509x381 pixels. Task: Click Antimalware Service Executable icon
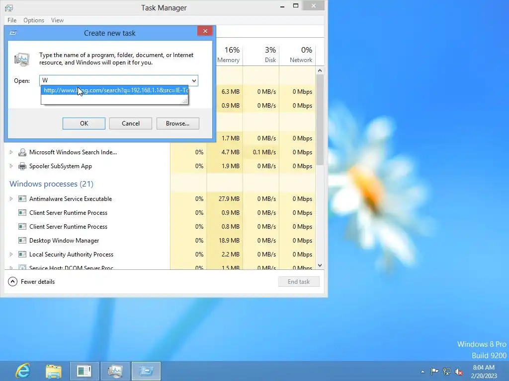pyautogui.click(x=22, y=199)
